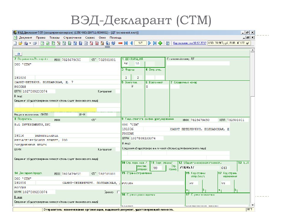Go to the previous sheet
Image resolution: width=283 pixels, height=212 pixels.
click(131, 43)
